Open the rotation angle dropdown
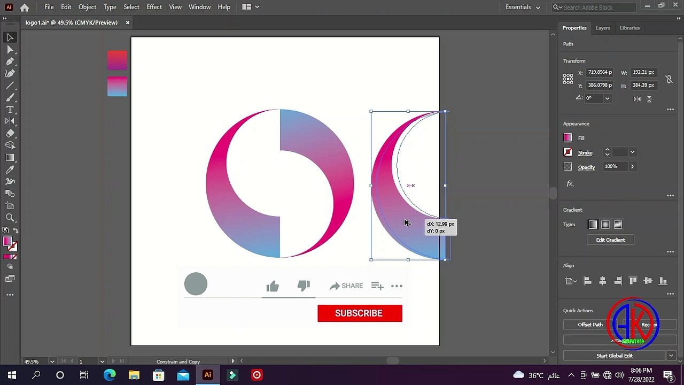The width and height of the screenshot is (684, 385). click(x=607, y=98)
